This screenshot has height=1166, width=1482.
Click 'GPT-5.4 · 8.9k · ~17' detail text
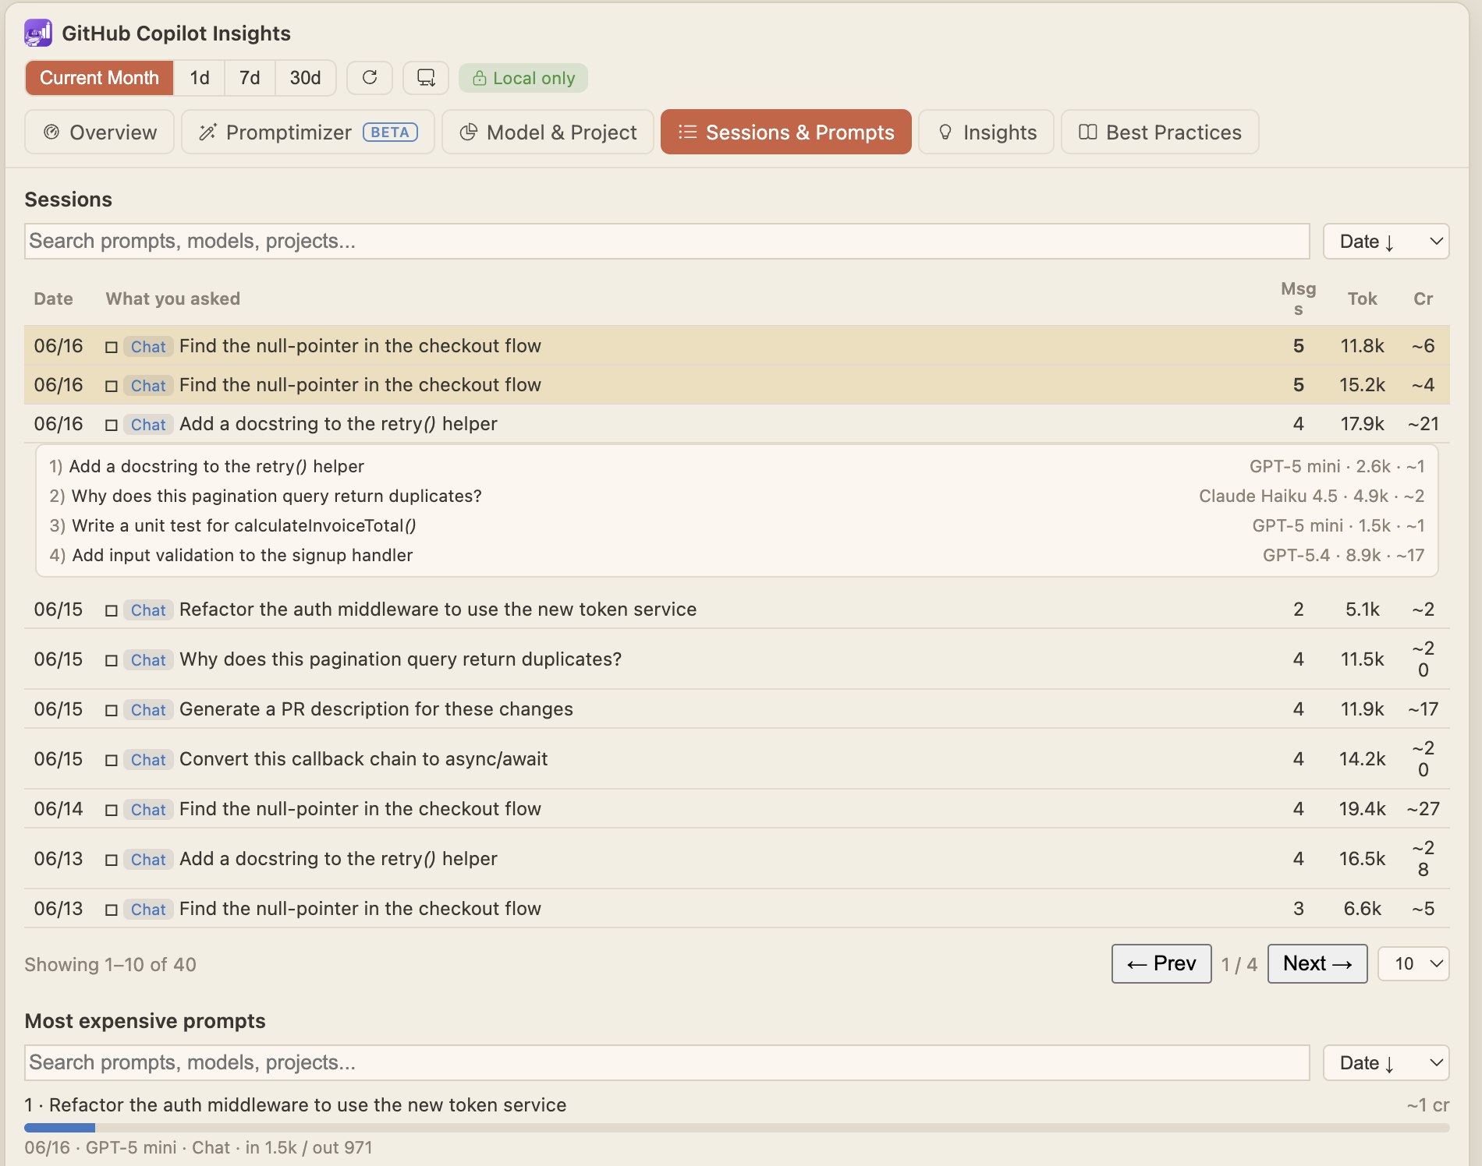(x=1344, y=555)
